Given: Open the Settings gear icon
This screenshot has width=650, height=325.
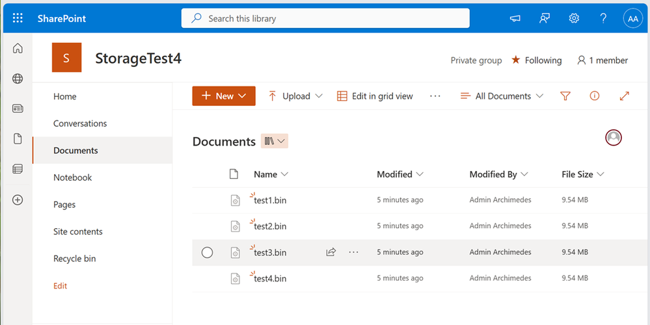Looking at the screenshot, I should (x=574, y=18).
